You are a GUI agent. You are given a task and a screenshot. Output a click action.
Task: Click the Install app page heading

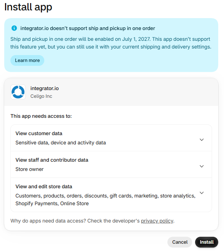pyautogui.click(x=28, y=7)
